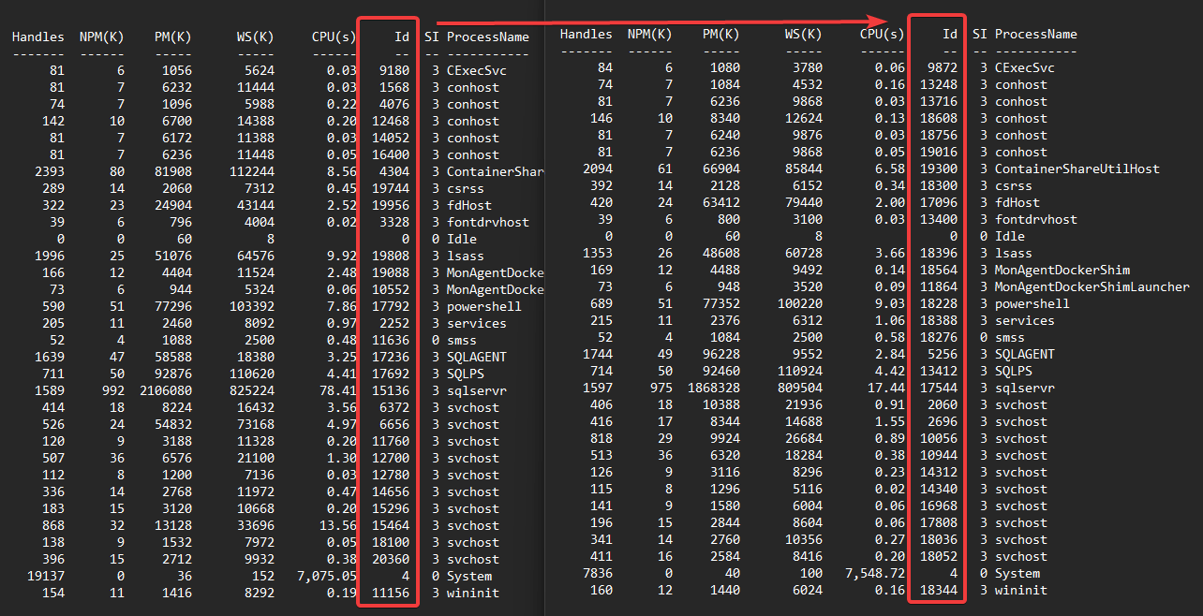Select powershell CPU value 9.03
Image resolution: width=1203 pixels, height=616 pixels.
click(890, 303)
